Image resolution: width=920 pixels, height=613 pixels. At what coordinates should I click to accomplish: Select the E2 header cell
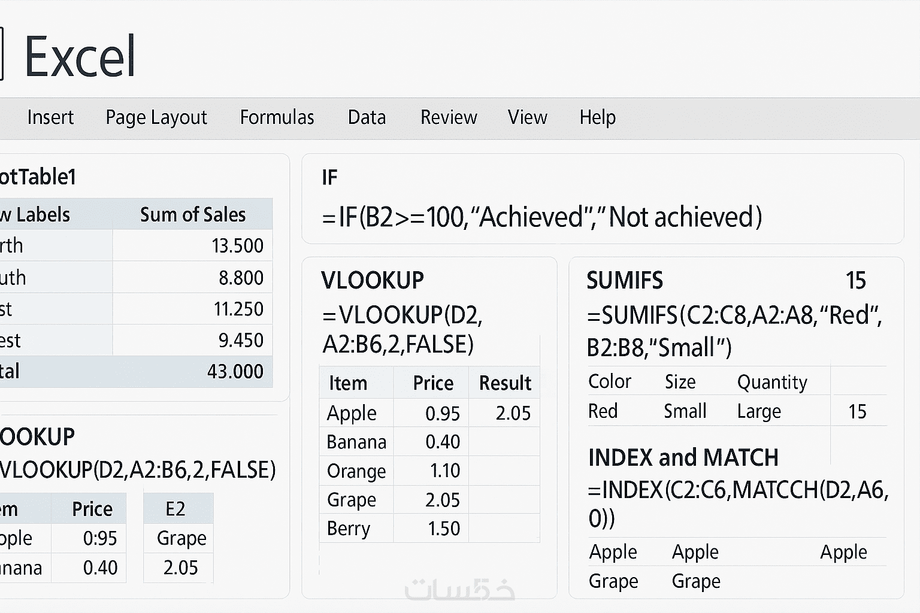(x=175, y=509)
